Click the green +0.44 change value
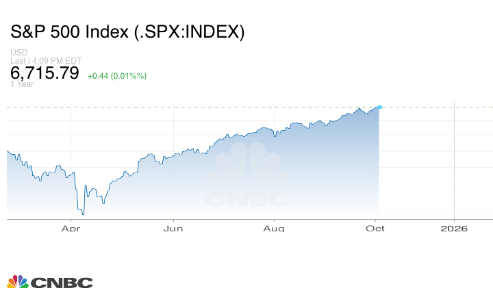 tap(98, 75)
